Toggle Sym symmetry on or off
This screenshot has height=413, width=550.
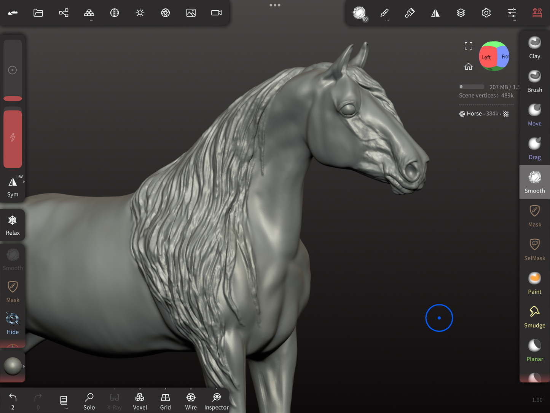[13, 186]
